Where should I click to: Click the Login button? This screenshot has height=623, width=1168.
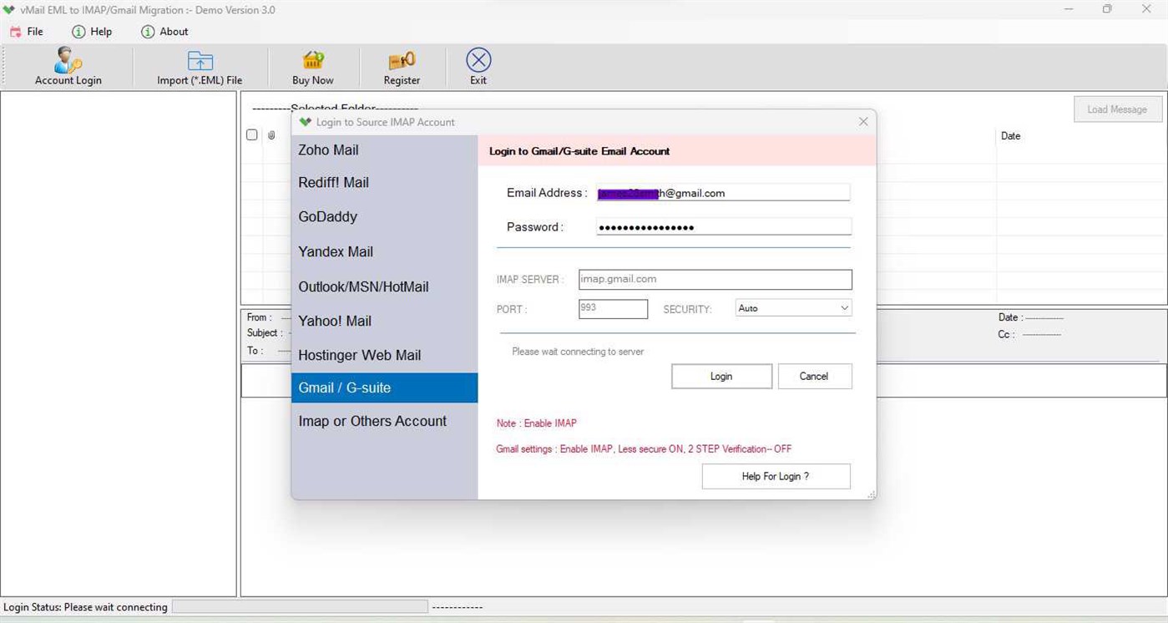[721, 376]
